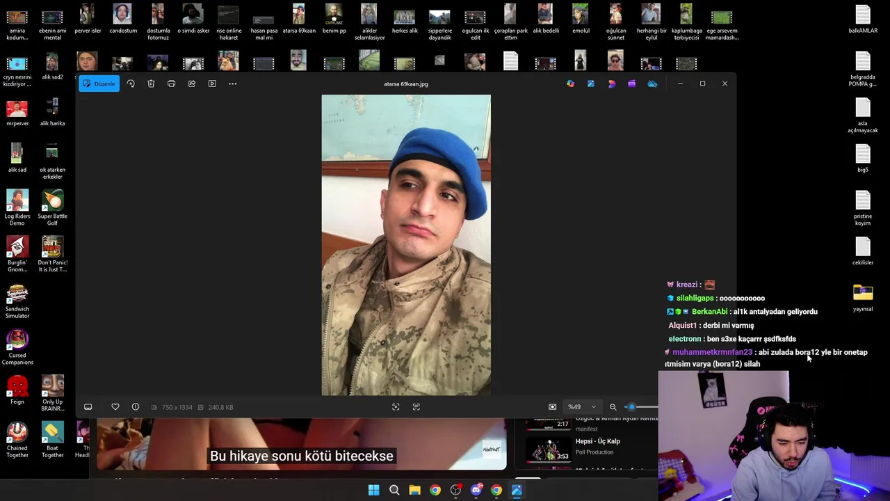Select the Chained Together desktop icon

[x=17, y=440]
